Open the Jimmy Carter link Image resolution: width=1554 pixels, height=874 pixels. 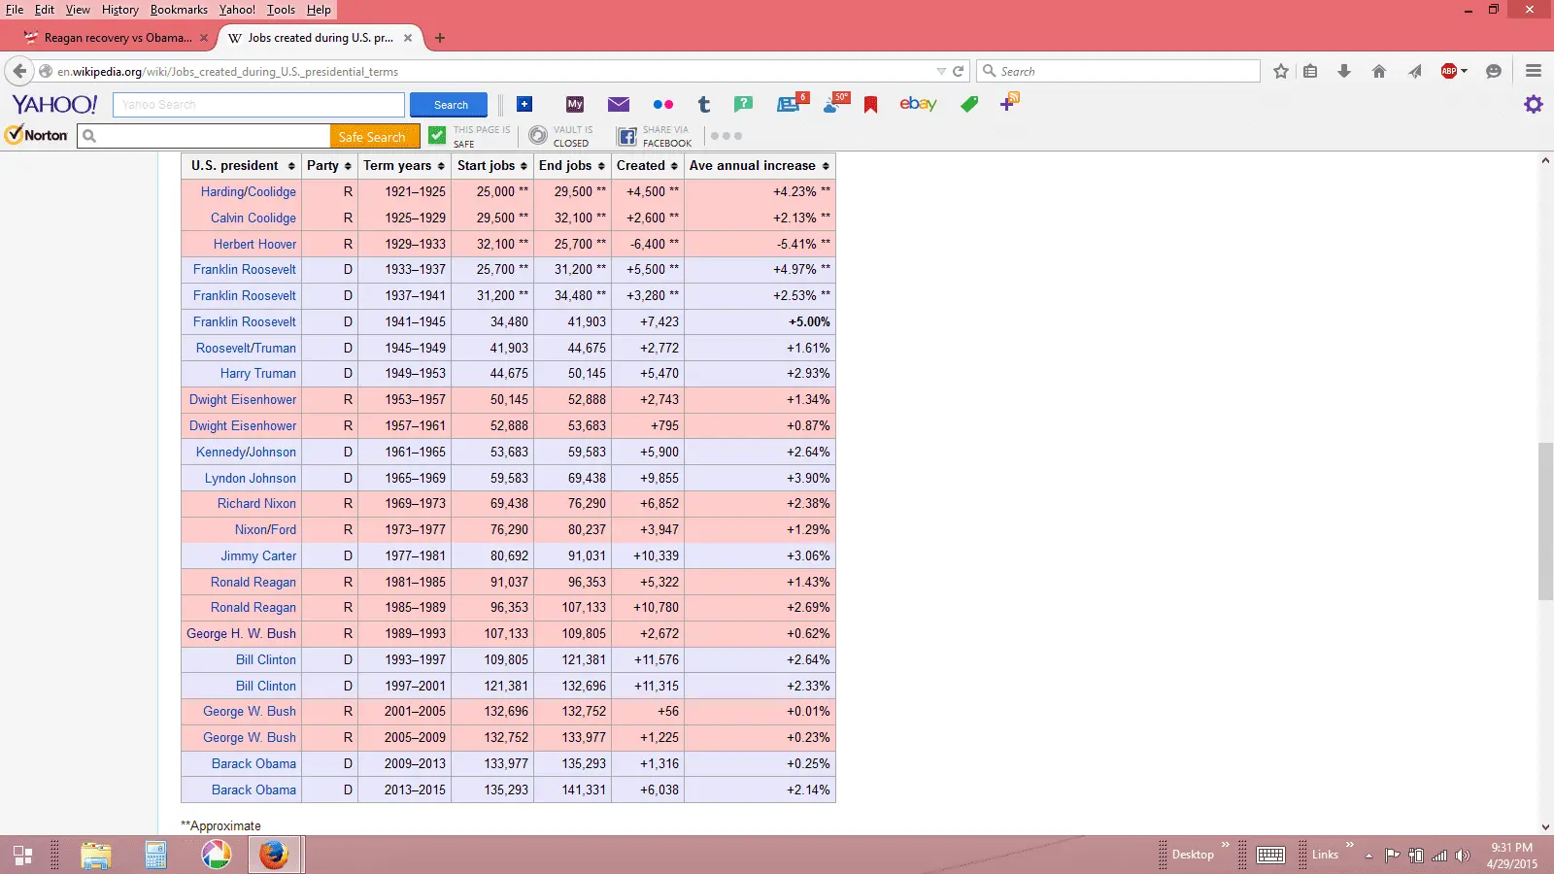pos(258,555)
